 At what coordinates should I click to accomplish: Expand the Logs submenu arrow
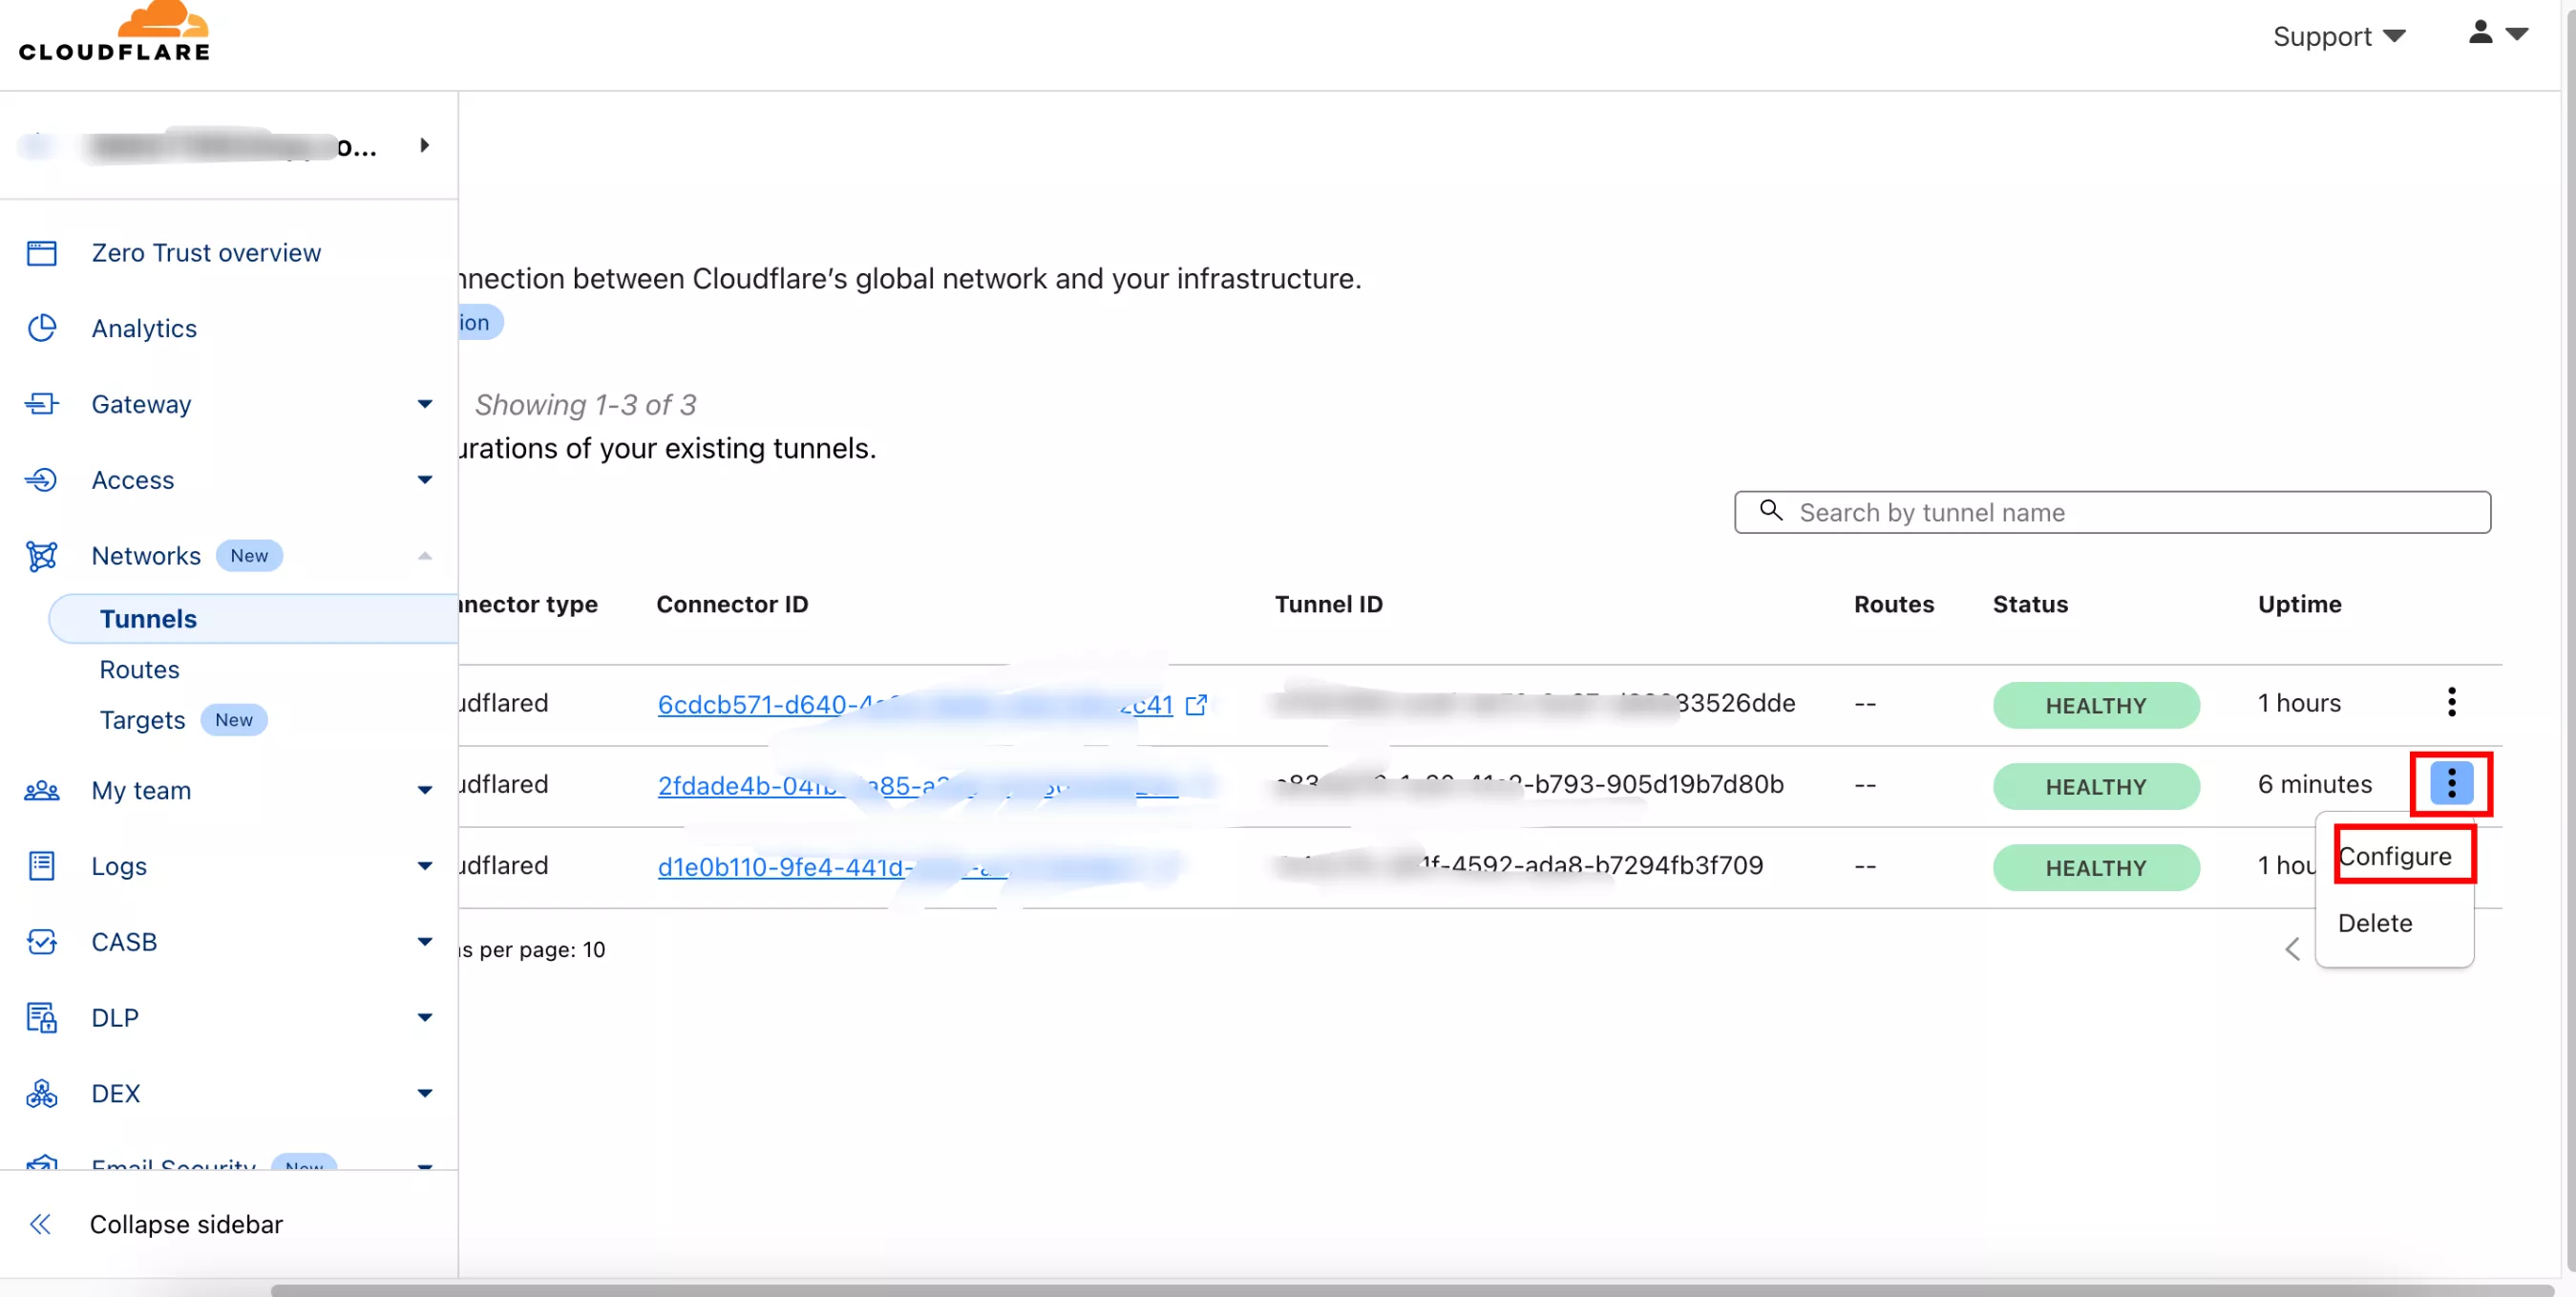pyautogui.click(x=425, y=866)
